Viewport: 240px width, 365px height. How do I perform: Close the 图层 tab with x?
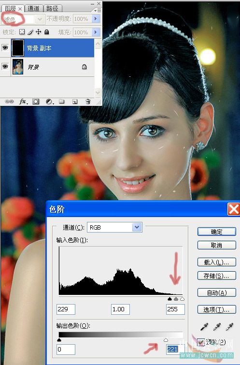click(x=20, y=9)
